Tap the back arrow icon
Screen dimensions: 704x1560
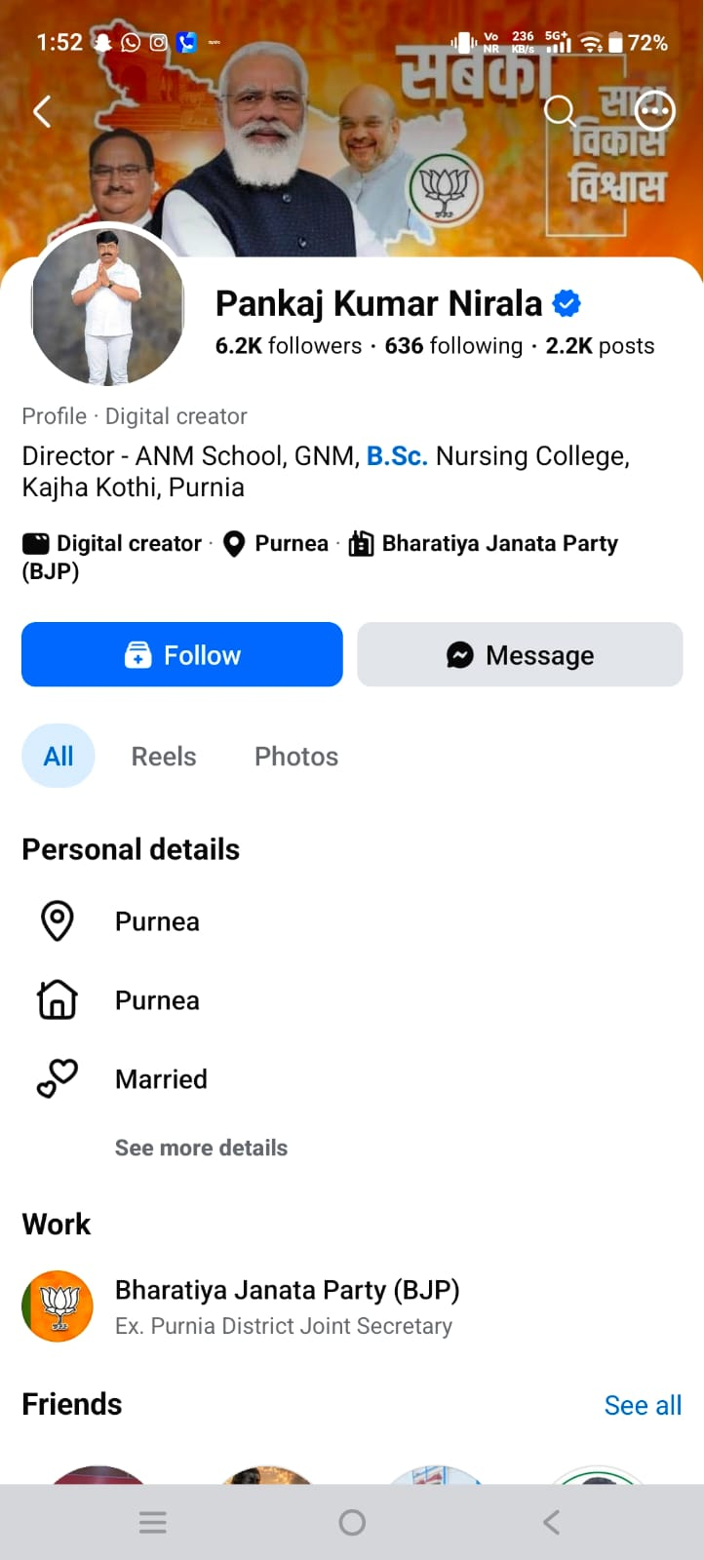pos(41,112)
